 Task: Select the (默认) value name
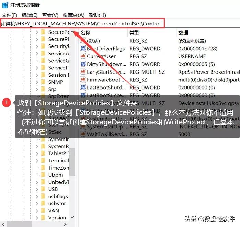[94, 41]
